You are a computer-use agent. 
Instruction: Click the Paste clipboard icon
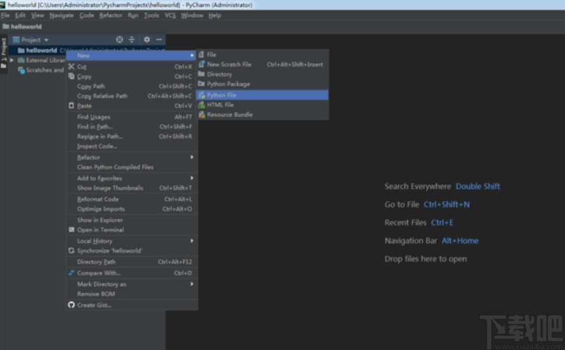point(71,106)
